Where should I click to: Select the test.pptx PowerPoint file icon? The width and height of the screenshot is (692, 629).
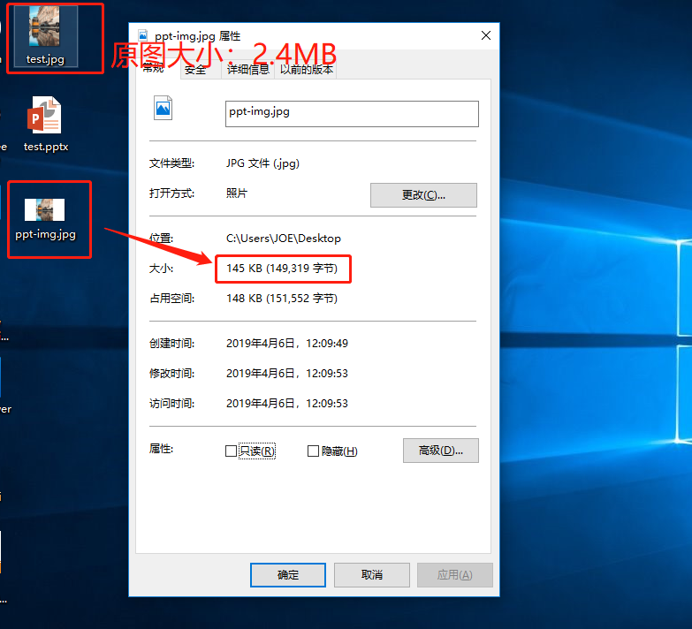tap(45, 124)
